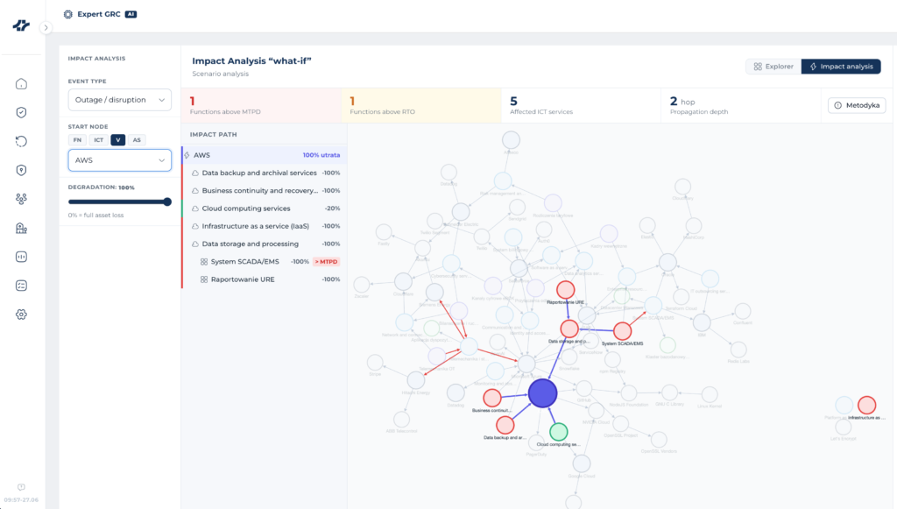Open the Metodyka button
This screenshot has width=897, height=509.
857,105
